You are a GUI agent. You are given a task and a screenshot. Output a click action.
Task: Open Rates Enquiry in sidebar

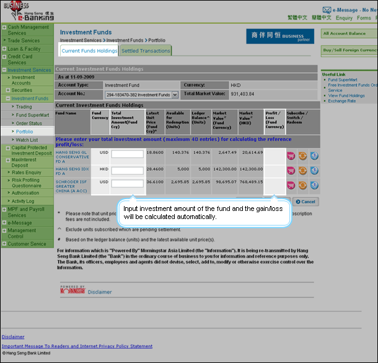[x=27, y=173]
